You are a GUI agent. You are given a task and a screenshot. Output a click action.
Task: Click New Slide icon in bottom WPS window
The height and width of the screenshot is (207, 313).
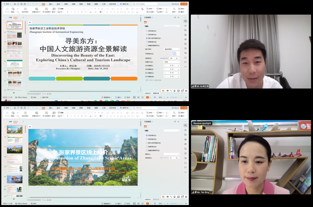tap(37, 113)
